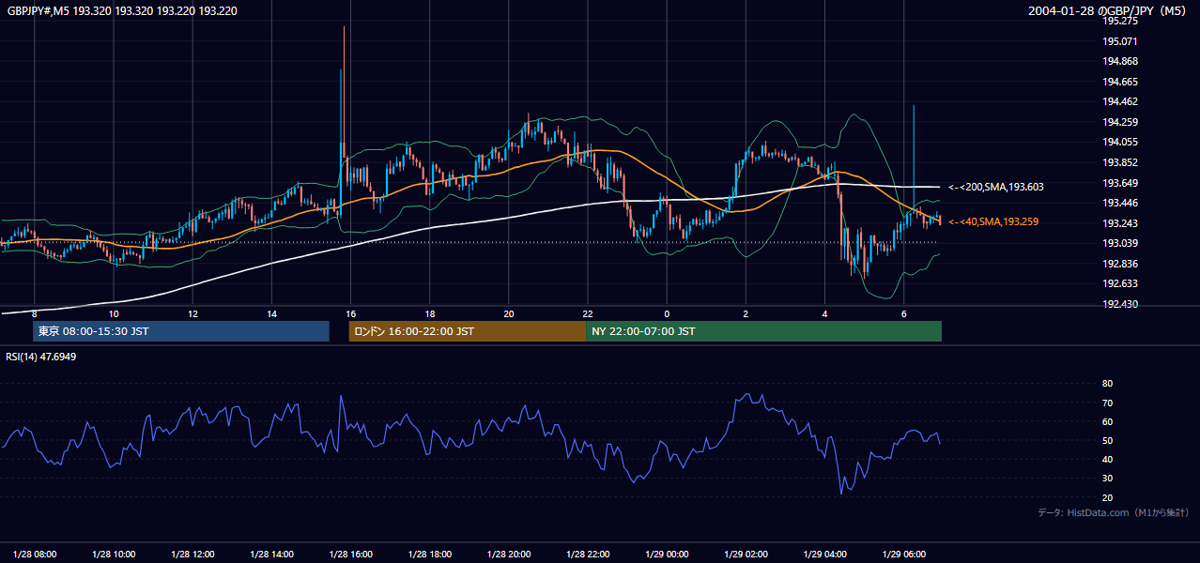Click price axis value 194.259
Viewport: 1200px width, 563px height.
[1121, 122]
